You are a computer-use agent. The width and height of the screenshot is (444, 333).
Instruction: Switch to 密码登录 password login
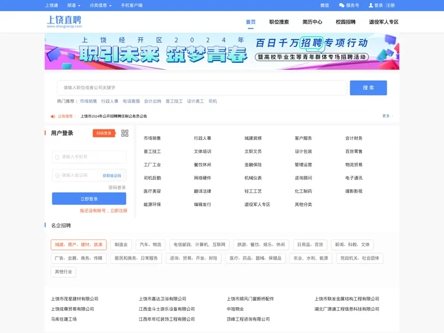pyautogui.click(x=117, y=187)
